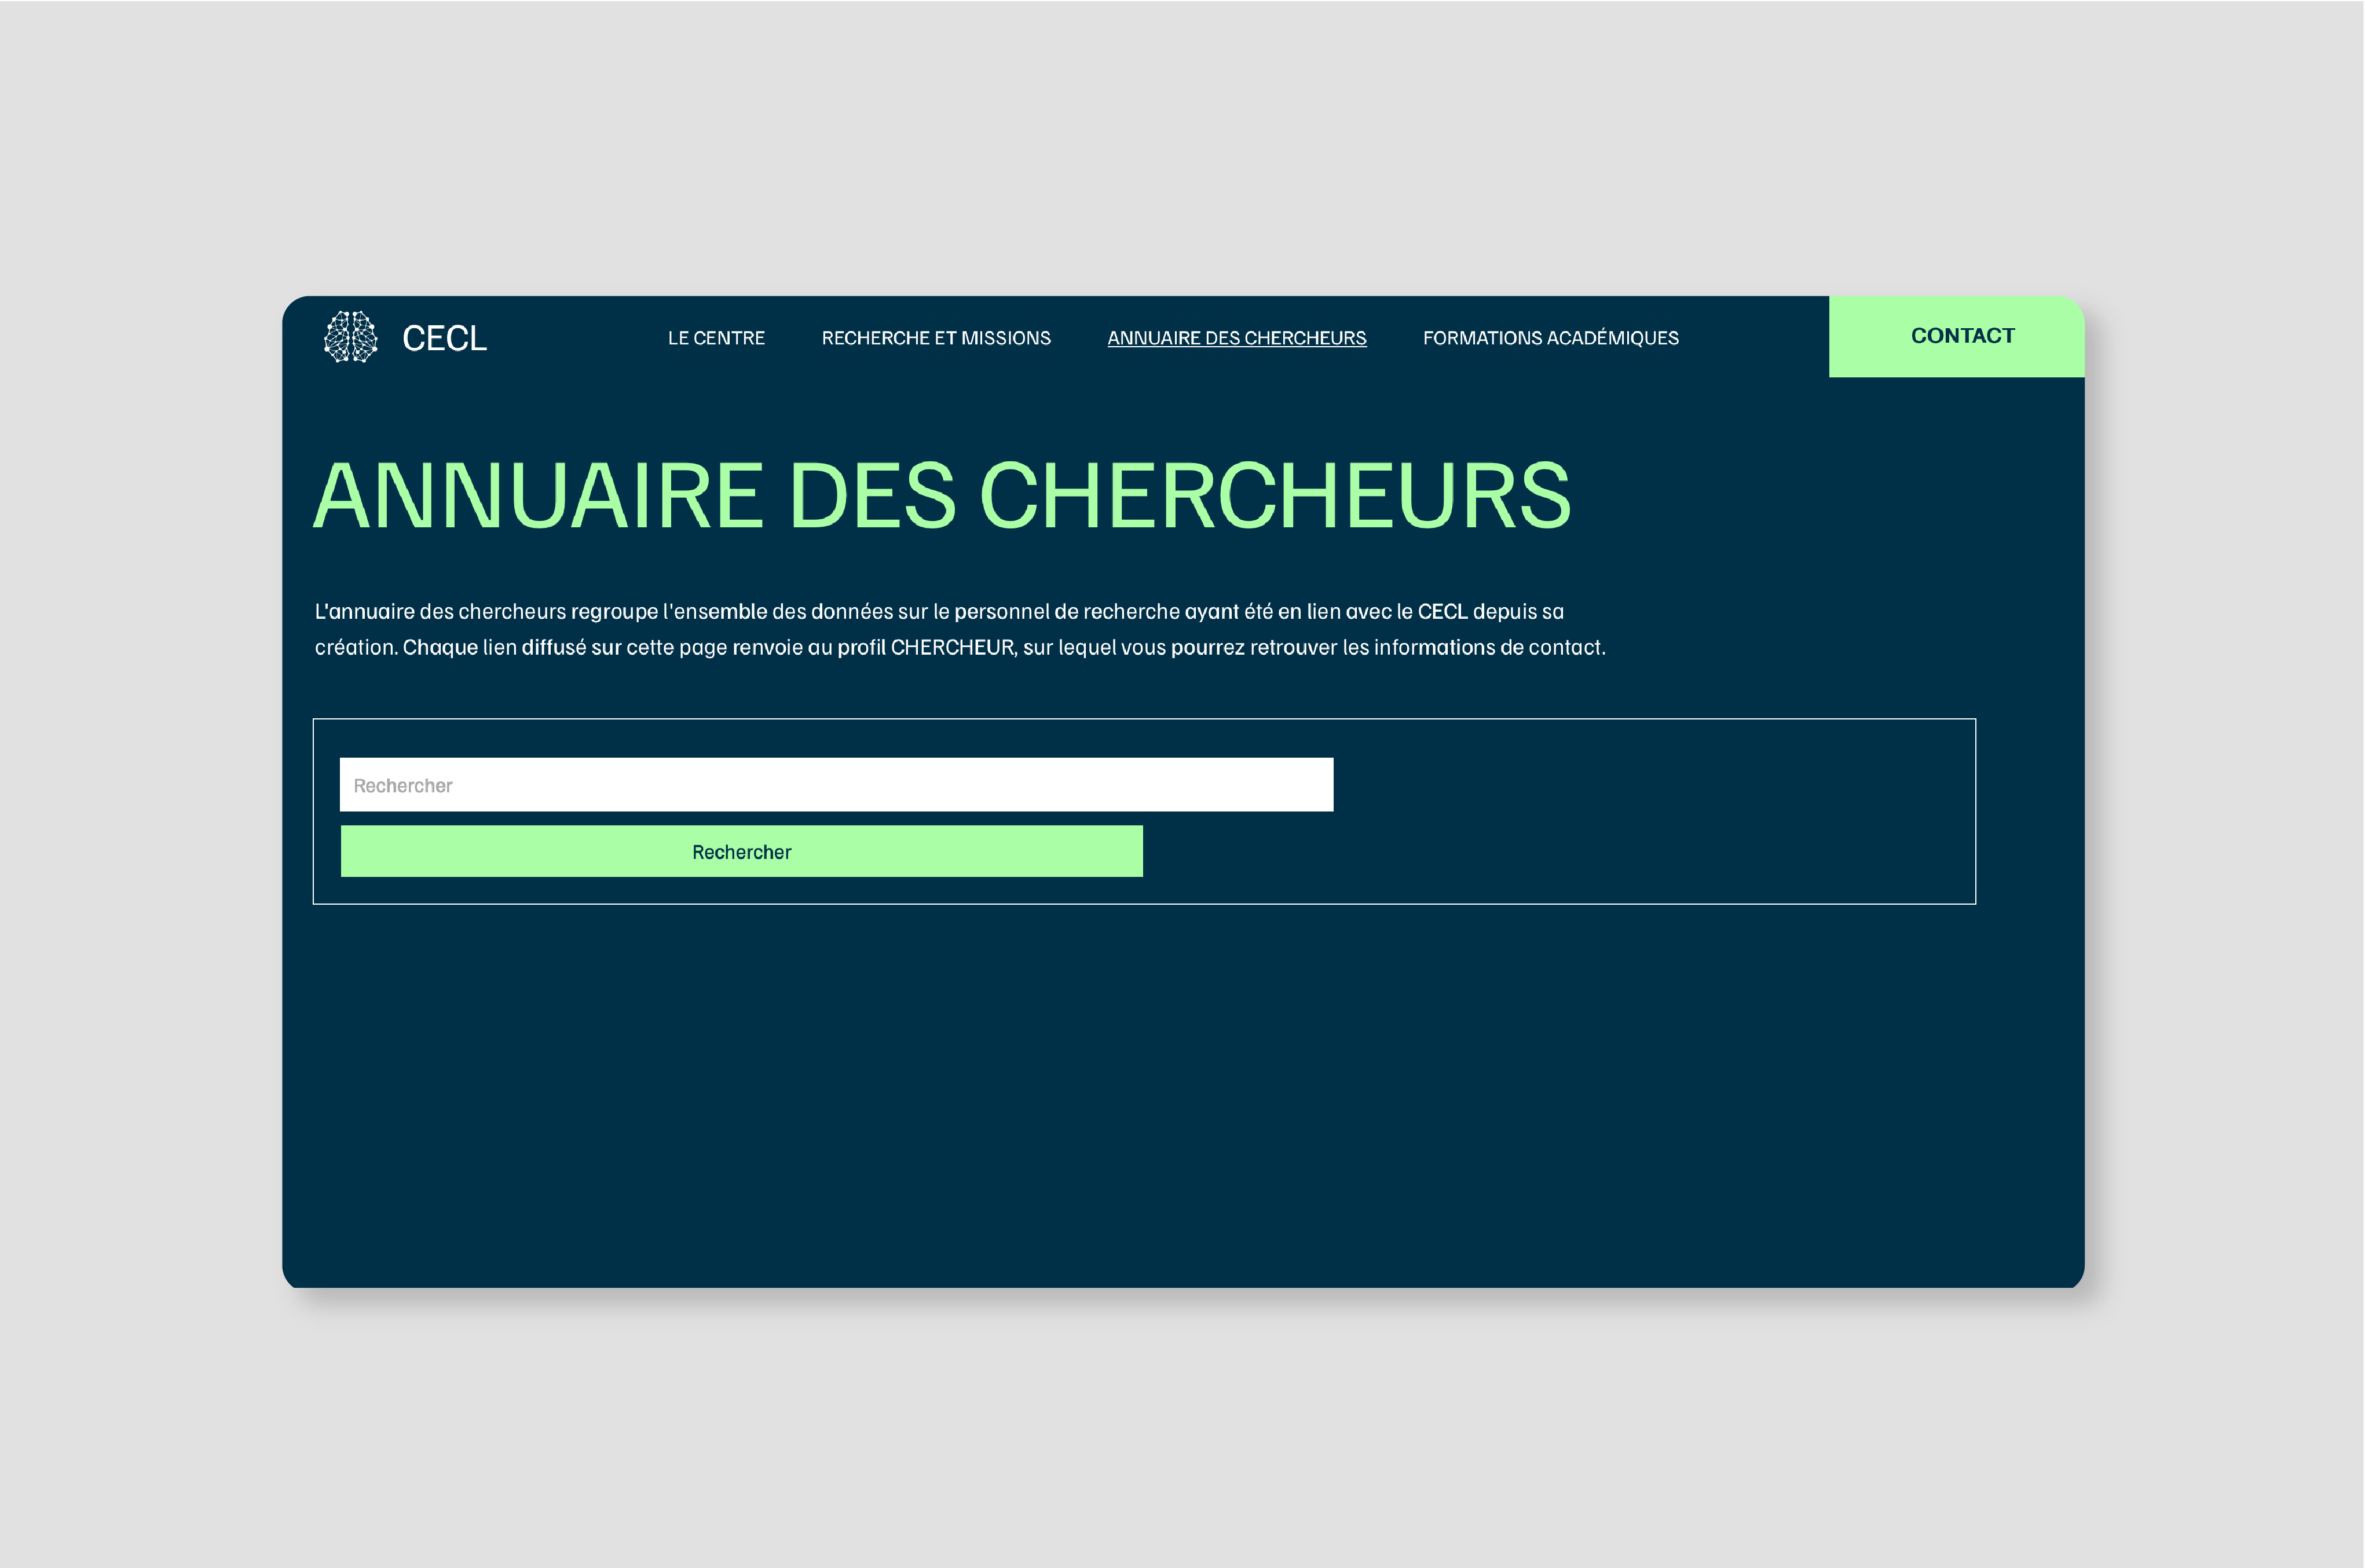This screenshot has width=2365, height=1568.
Task: Click the CECL site name text
Action: pos(444,339)
